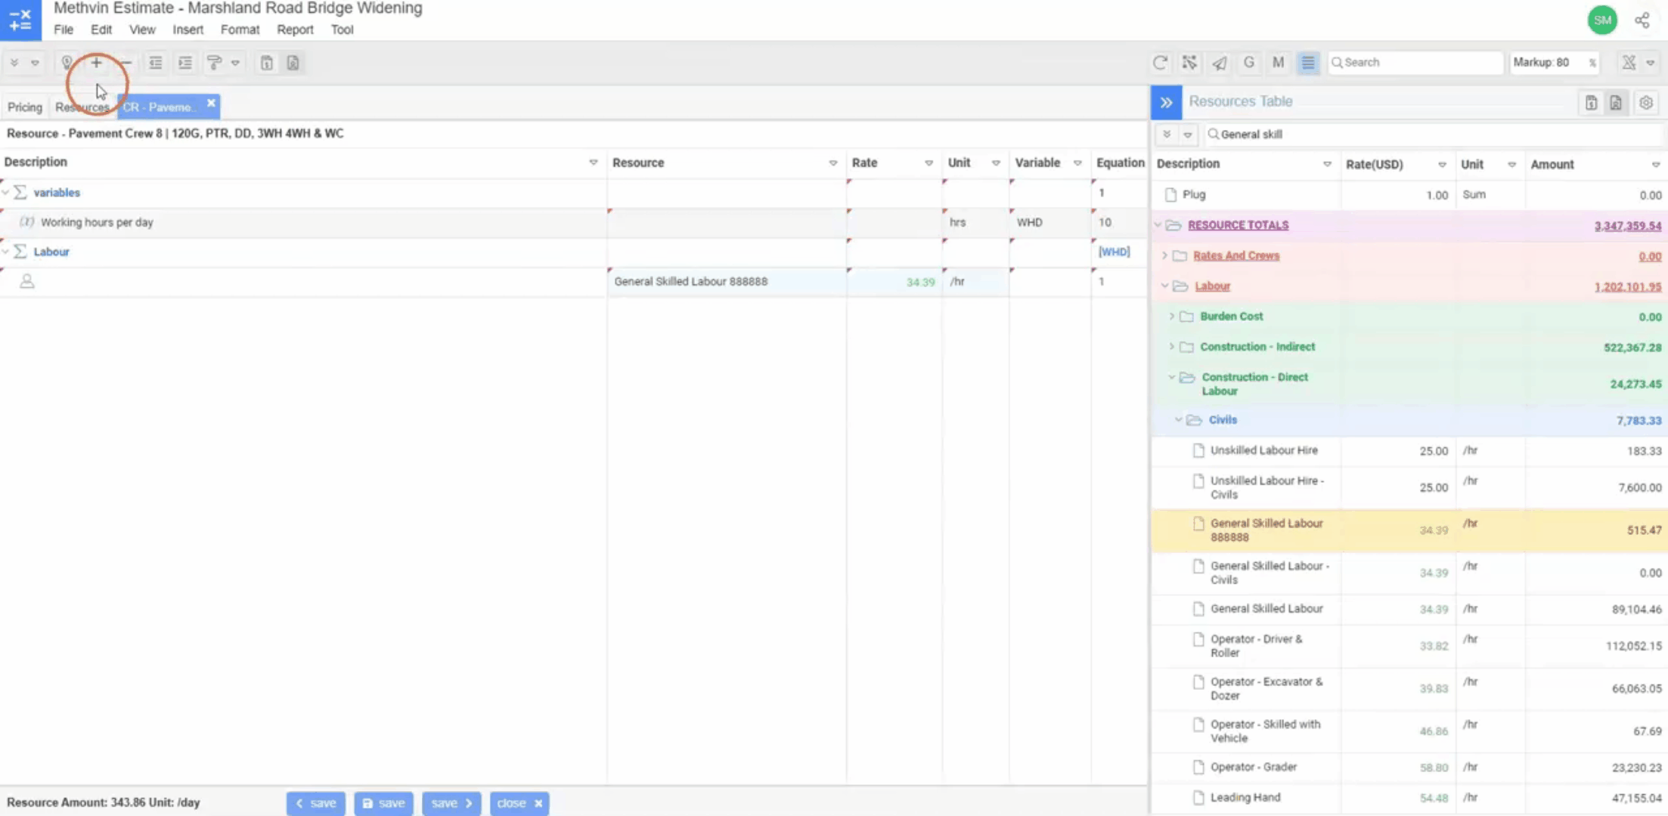Switch to the Pricing tab
This screenshot has height=816, width=1668.
(x=25, y=107)
